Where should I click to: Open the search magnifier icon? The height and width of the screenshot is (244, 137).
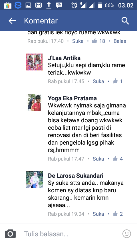click(x=125, y=21)
